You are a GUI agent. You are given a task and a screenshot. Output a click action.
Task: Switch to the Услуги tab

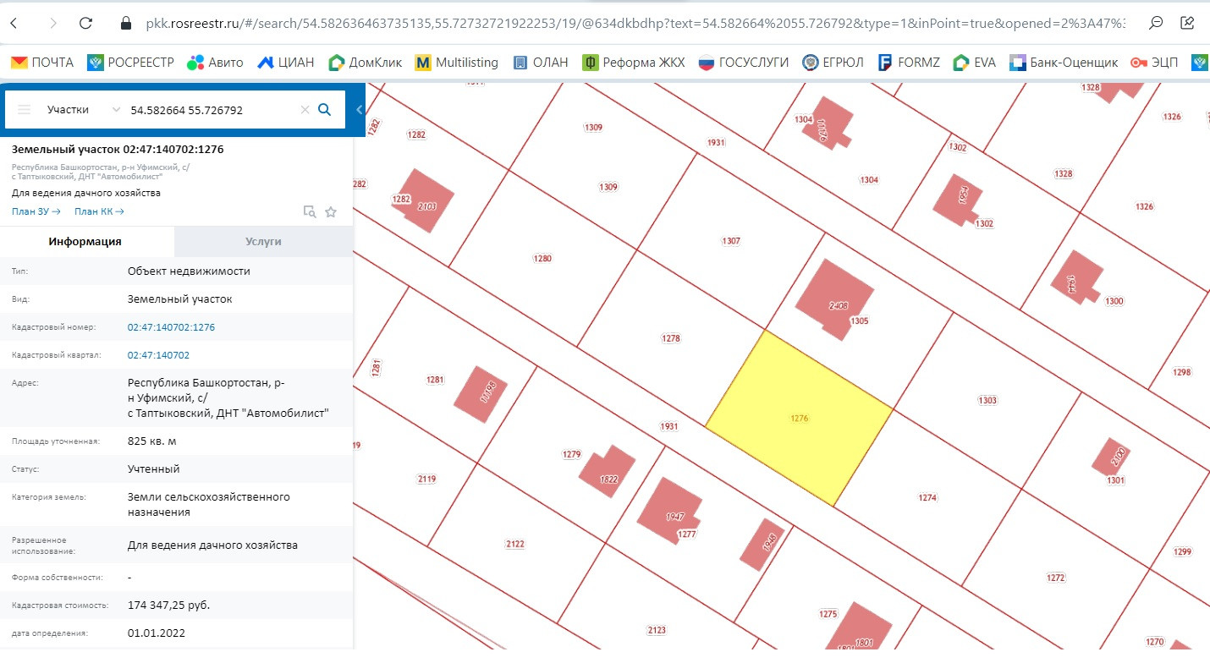click(263, 242)
